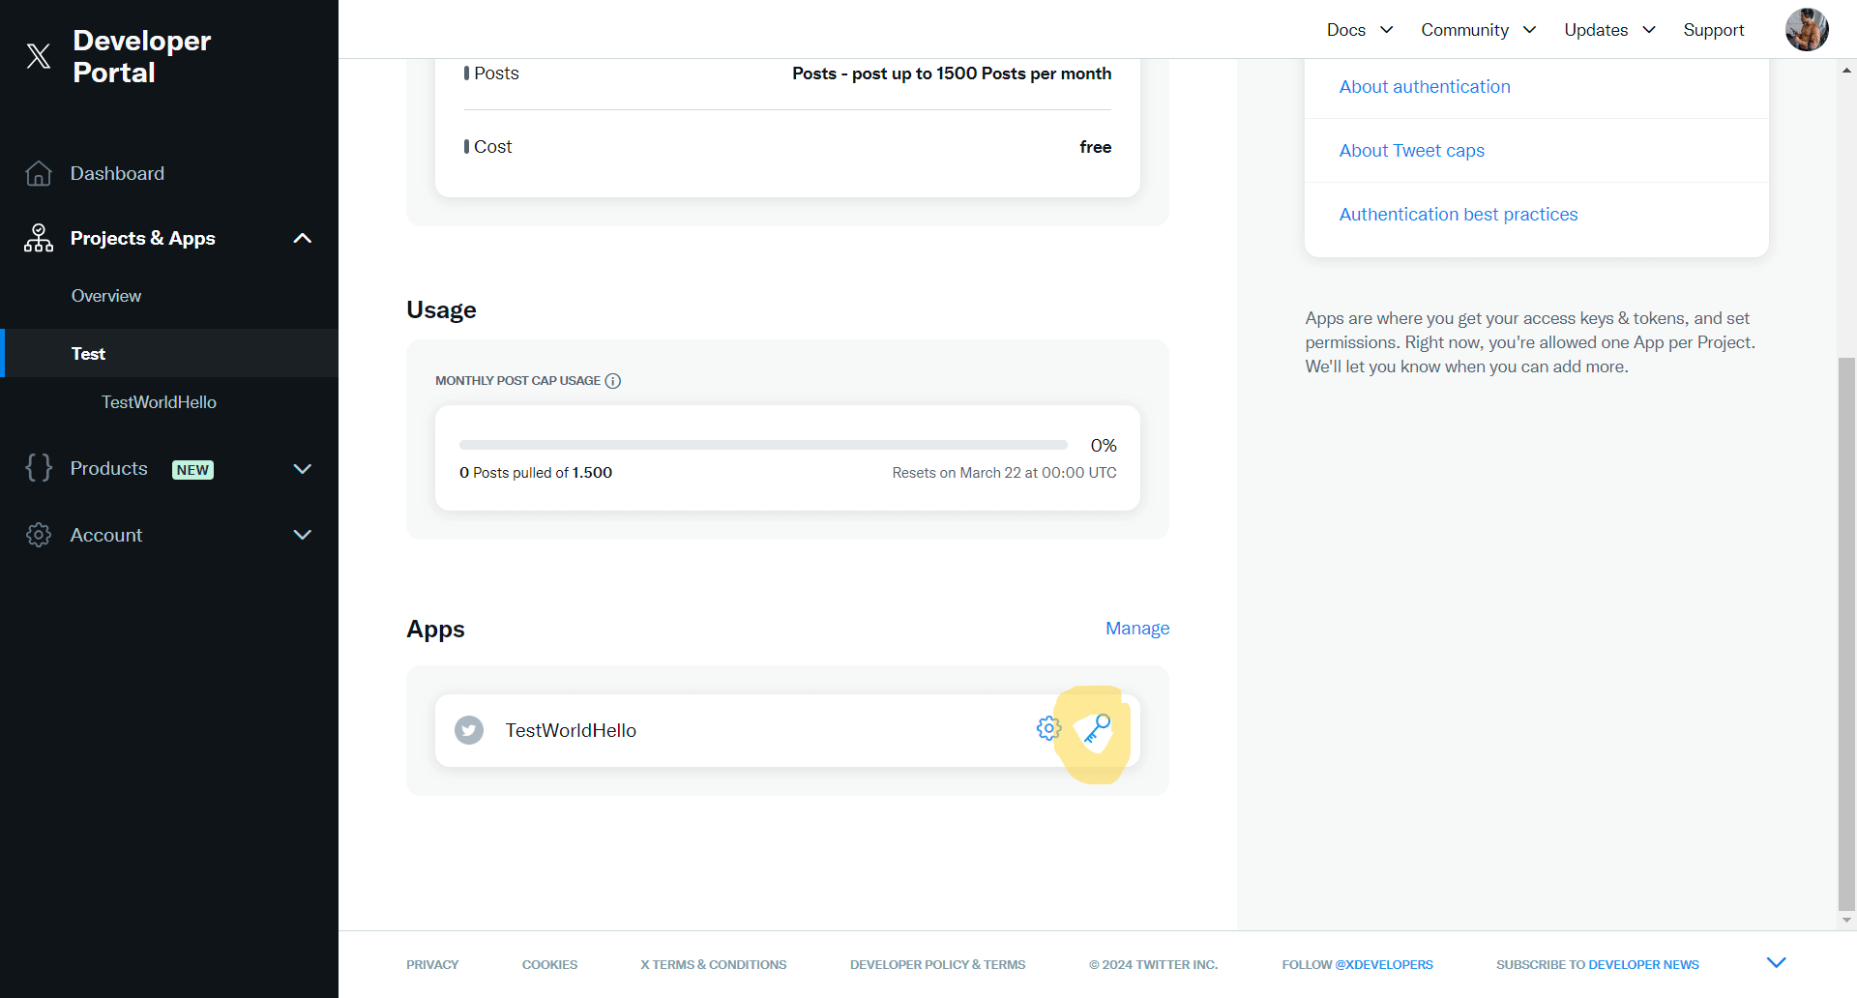Expand the Account section chevron
The height and width of the screenshot is (998, 1857).
tap(302, 535)
